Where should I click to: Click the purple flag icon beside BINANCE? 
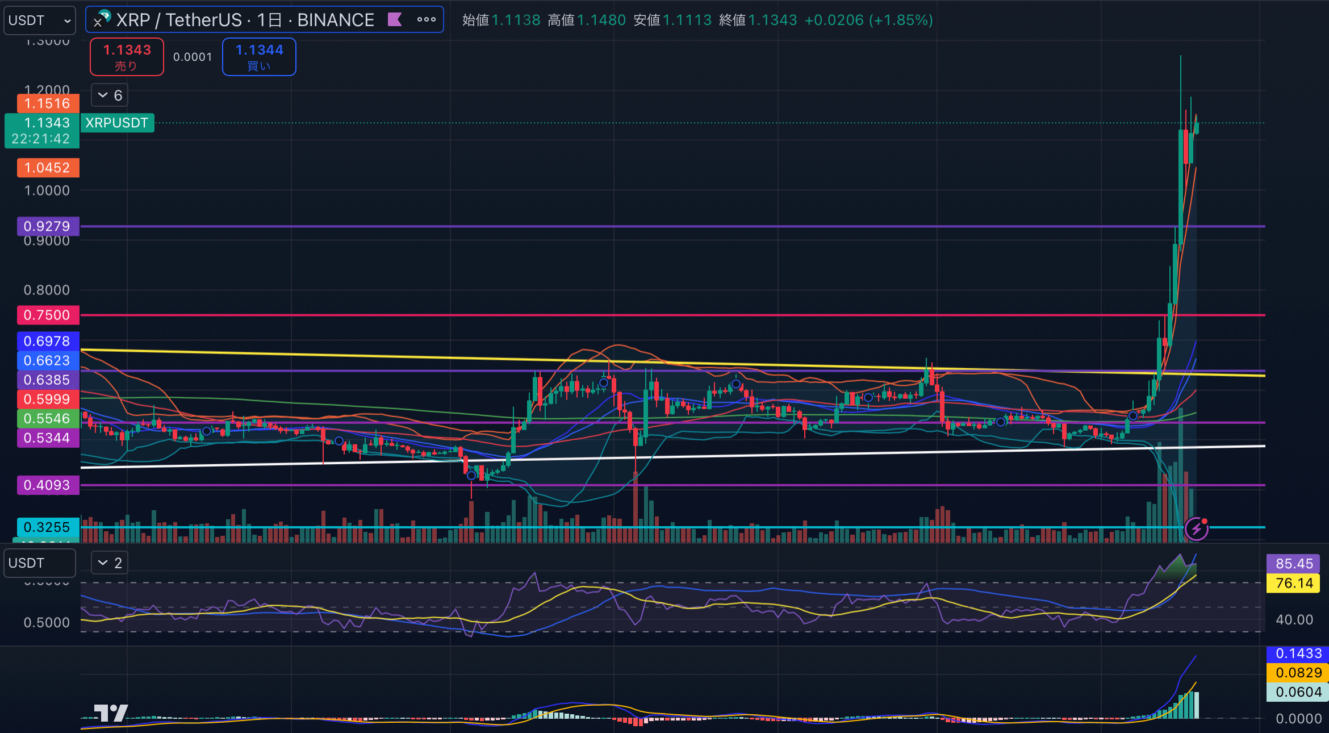click(x=395, y=20)
